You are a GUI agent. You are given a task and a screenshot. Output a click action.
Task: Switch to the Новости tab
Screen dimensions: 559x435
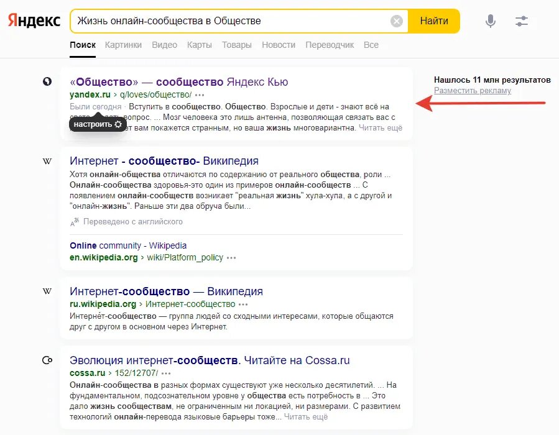point(279,45)
